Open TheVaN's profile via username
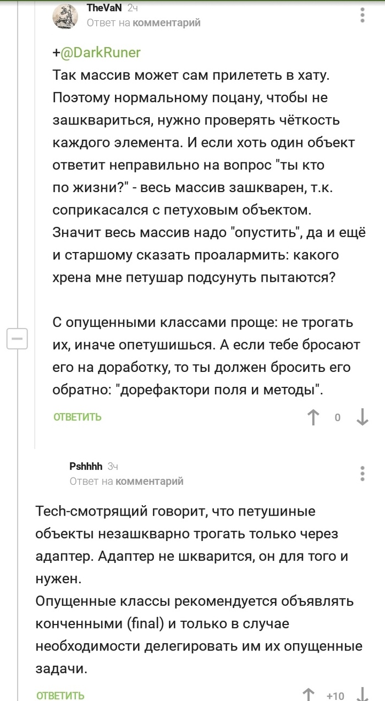Screen dimensions: 385x701 click(x=105, y=8)
